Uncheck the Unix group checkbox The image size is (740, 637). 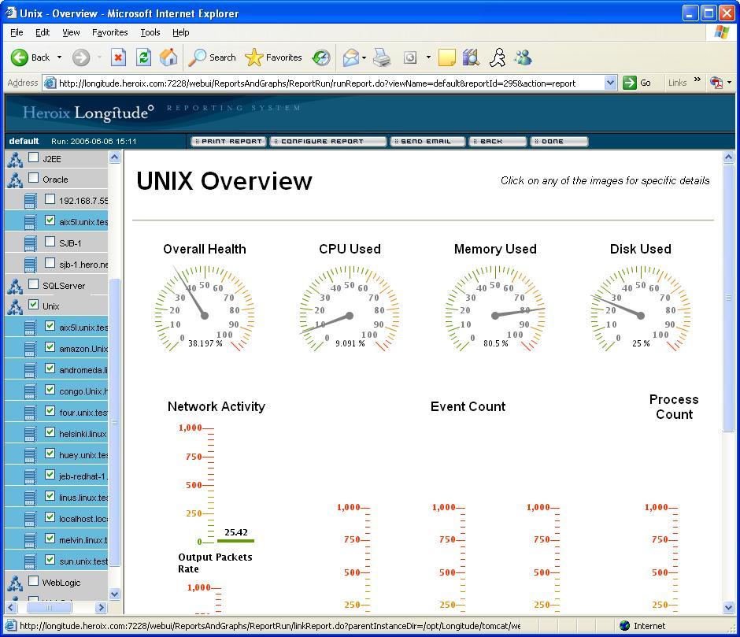click(x=33, y=305)
